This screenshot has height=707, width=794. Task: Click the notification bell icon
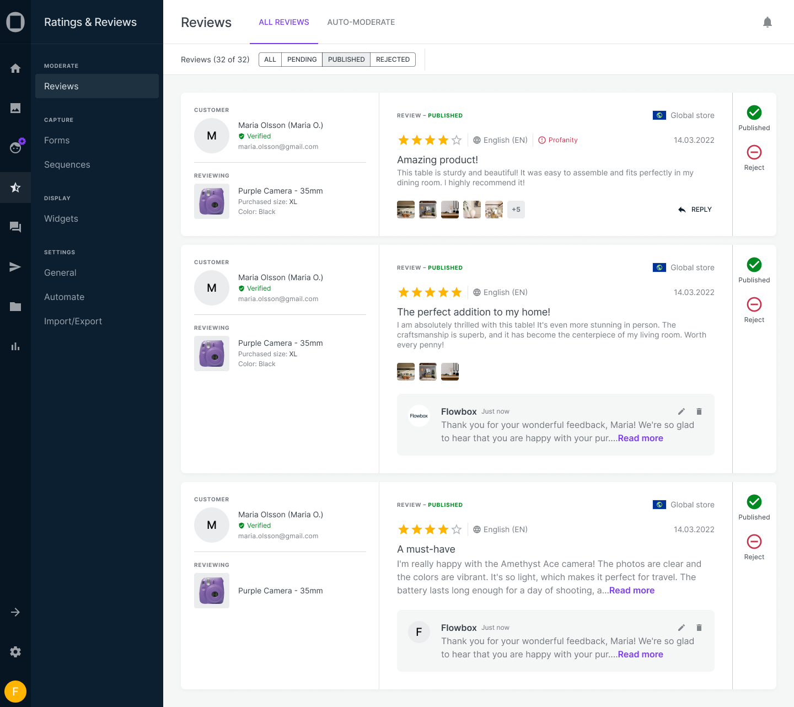[767, 22]
